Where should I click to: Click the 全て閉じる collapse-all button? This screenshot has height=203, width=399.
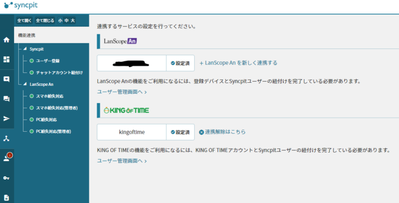point(45,21)
